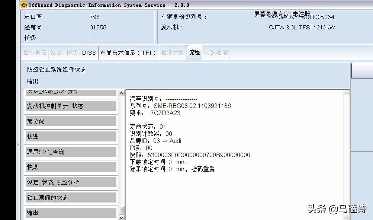Select the 流程 tab

pyautogui.click(x=194, y=52)
